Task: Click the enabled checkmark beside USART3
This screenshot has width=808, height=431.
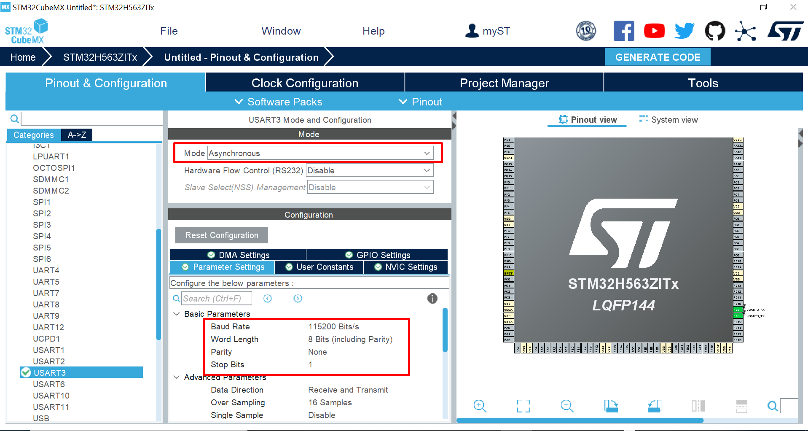Action: coord(26,372)
